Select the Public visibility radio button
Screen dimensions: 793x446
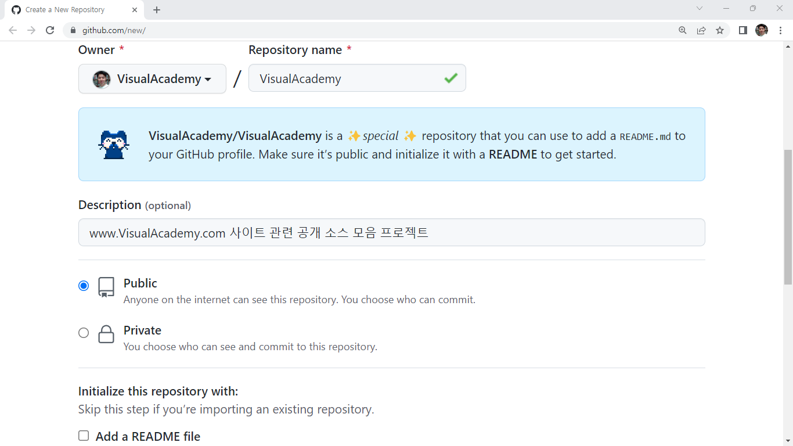pyautogui.click(x=84, y=286)
